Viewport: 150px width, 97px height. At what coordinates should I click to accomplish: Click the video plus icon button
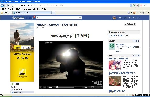97,87
